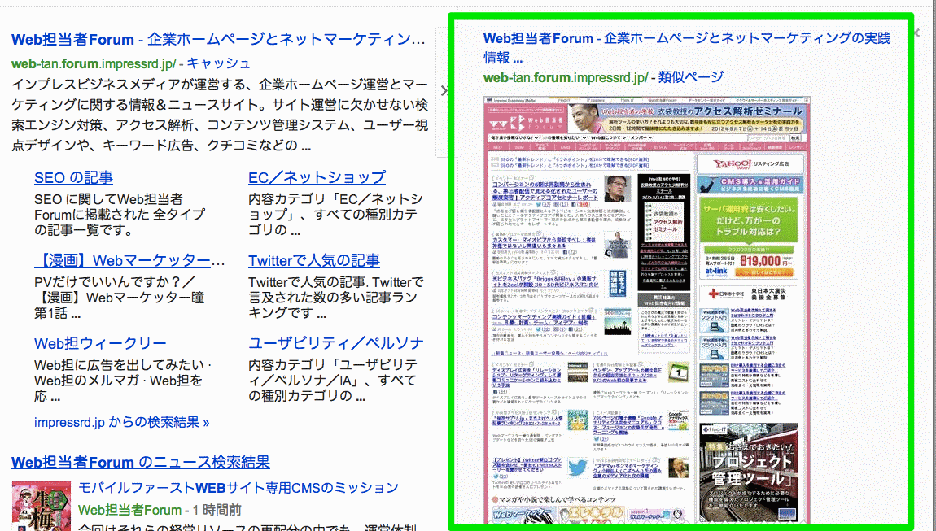Open the Web担当者Forum main search result title
This screenshot has height=531, width=936.
[x=218, y=39]
